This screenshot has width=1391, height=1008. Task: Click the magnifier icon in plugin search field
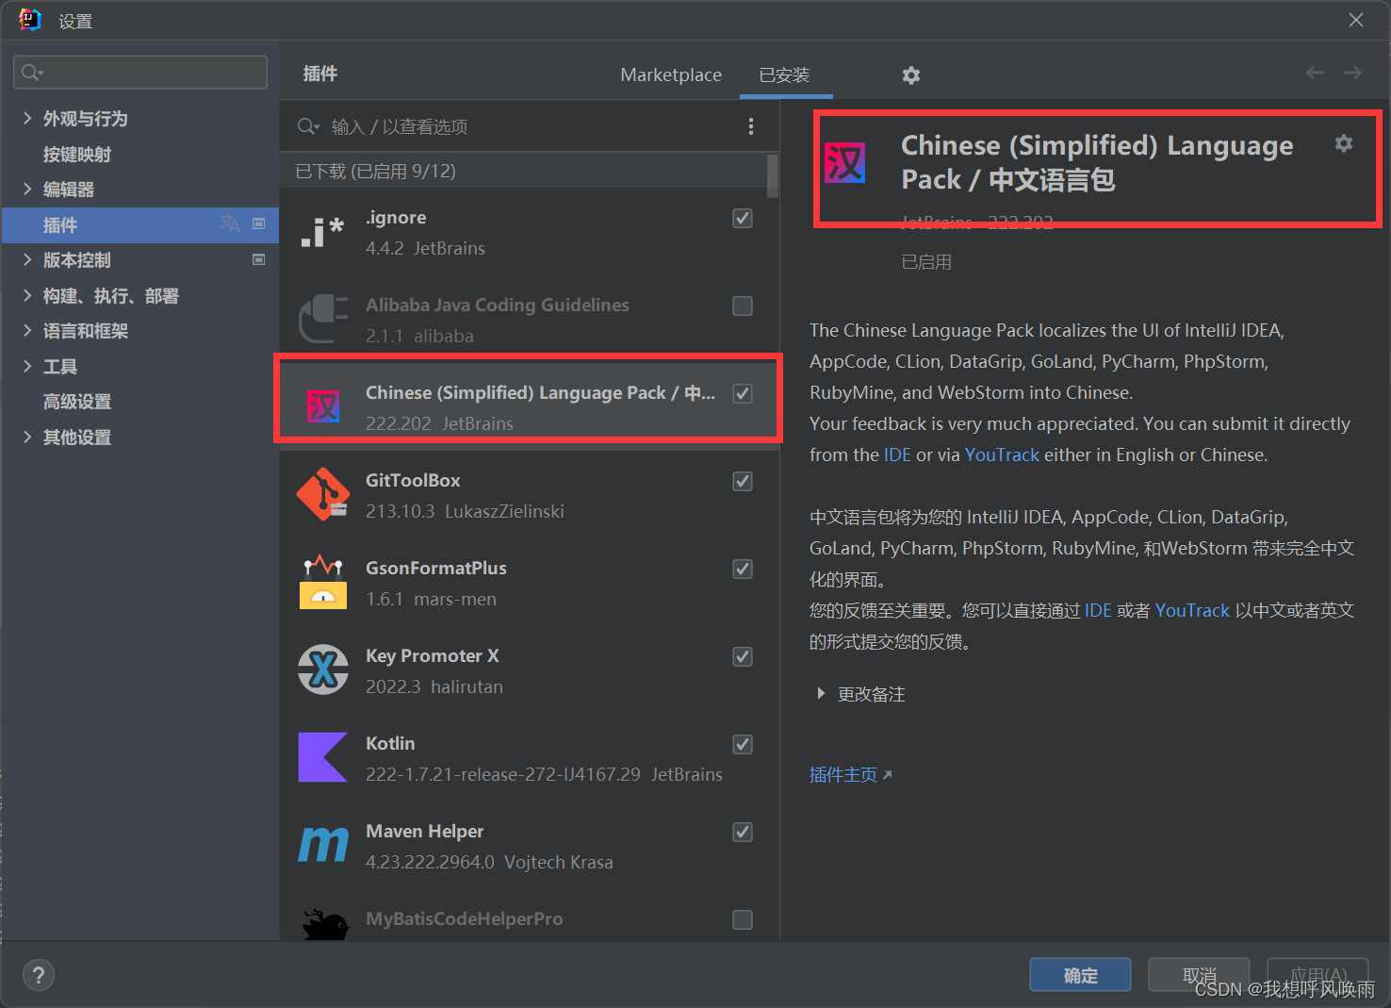tap(308, 126)
